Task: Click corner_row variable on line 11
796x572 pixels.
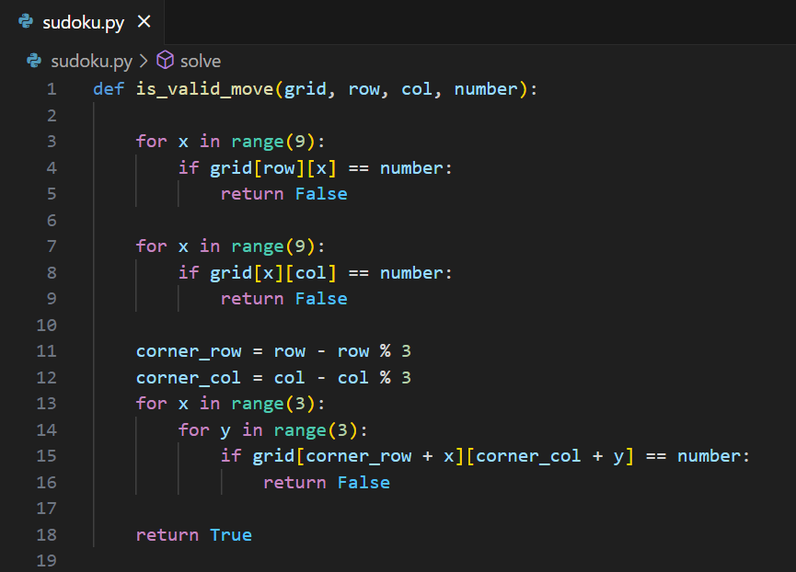Action: (x=189, y=350)
